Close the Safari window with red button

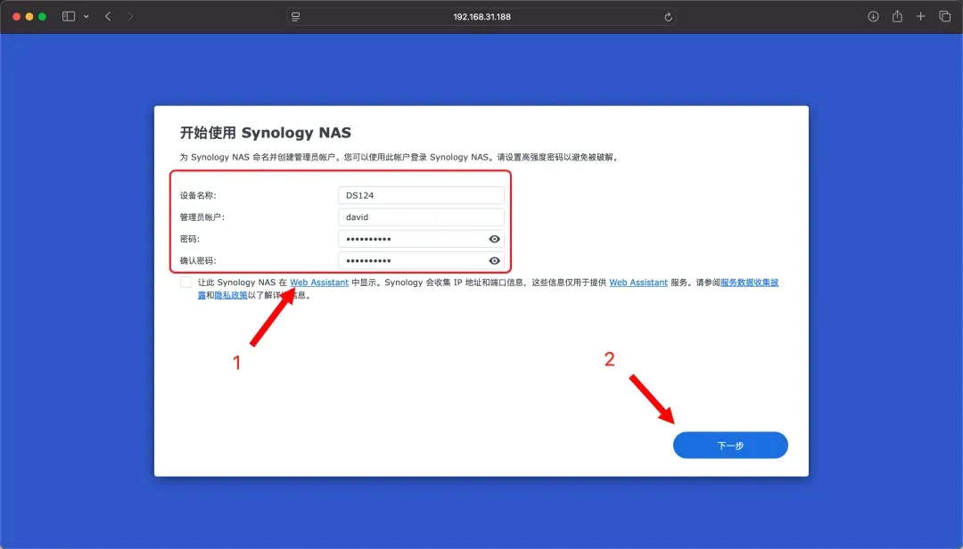(17, 17)
